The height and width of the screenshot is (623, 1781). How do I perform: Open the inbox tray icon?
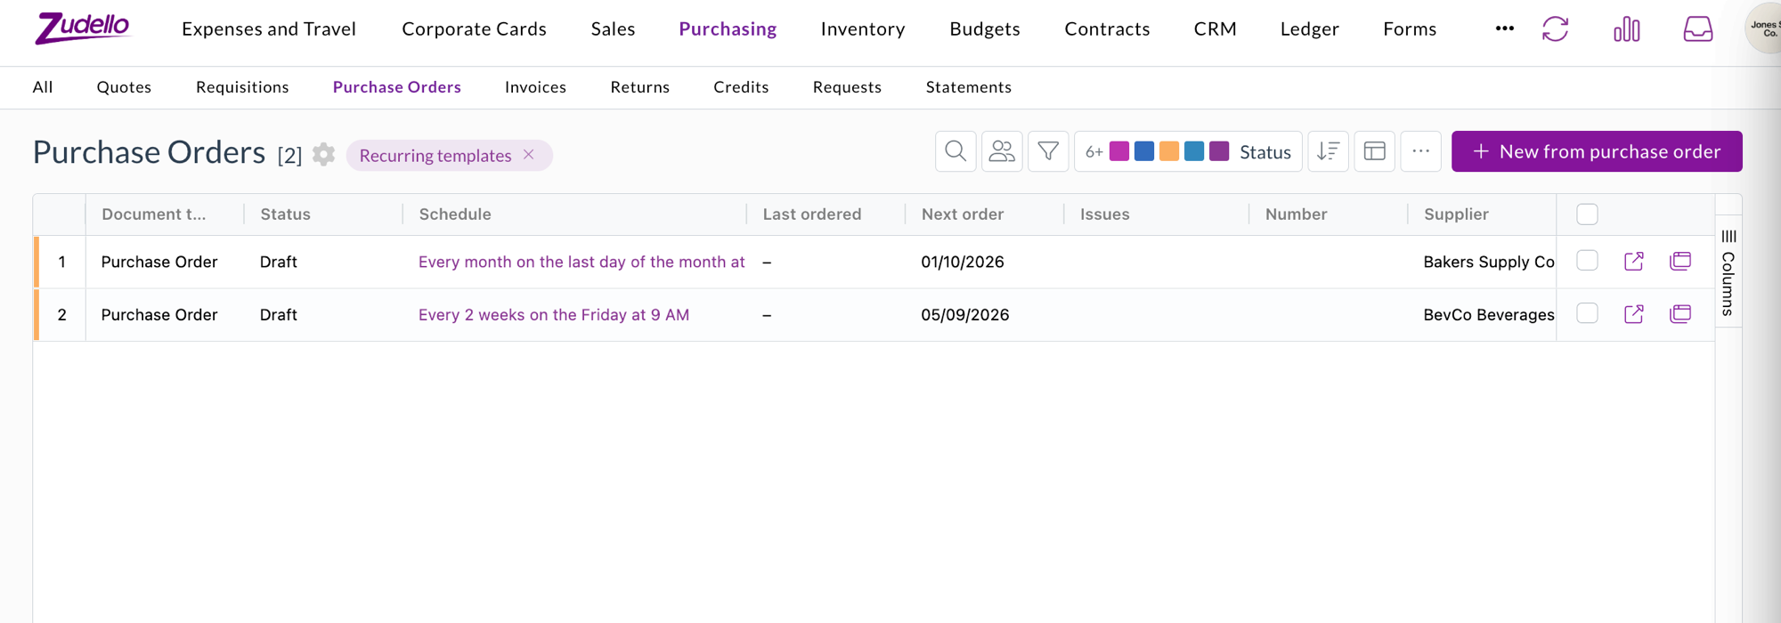pyautogui.click(x=1697, y=29)
